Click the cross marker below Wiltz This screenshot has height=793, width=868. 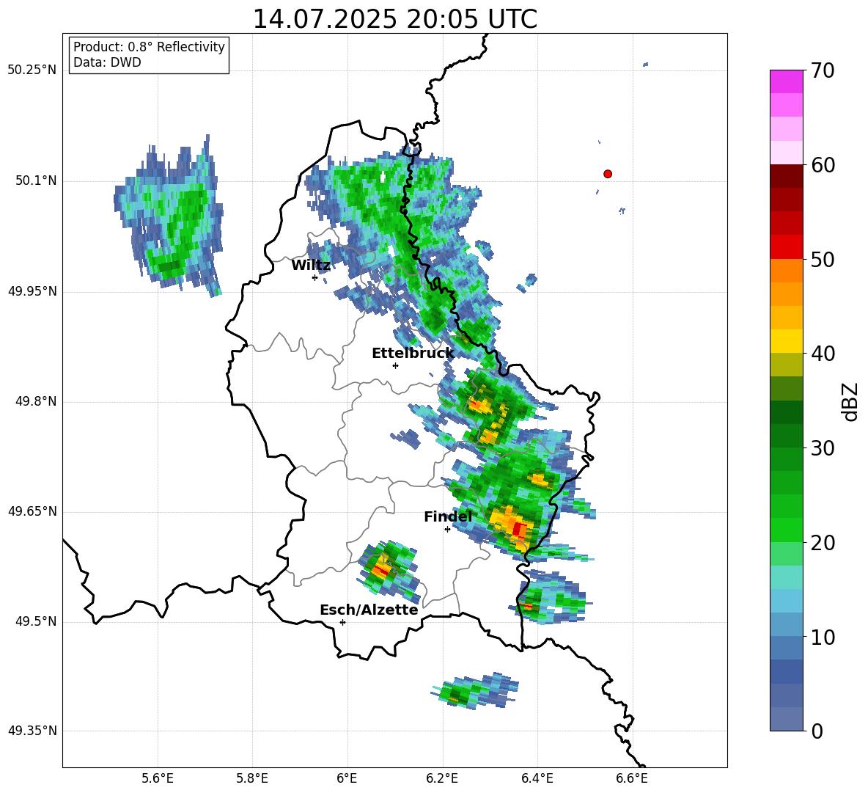pos(315,277)
